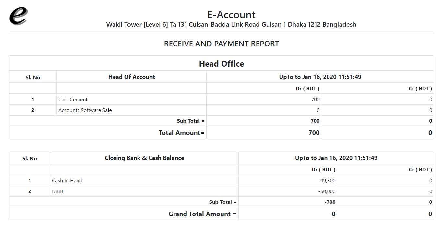The height and width of the screenshot is (233, 443).
Task: Click the Sl. No header of the second table
Action: [30, 158]
